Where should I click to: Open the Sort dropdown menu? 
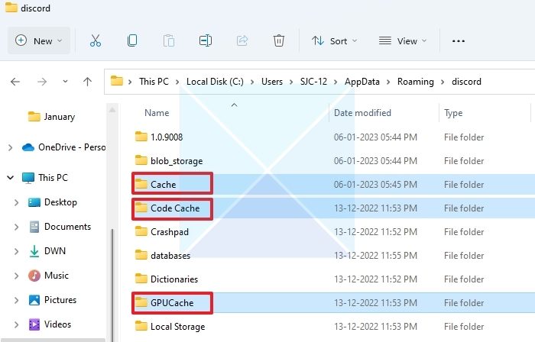[x=335, y=41]
